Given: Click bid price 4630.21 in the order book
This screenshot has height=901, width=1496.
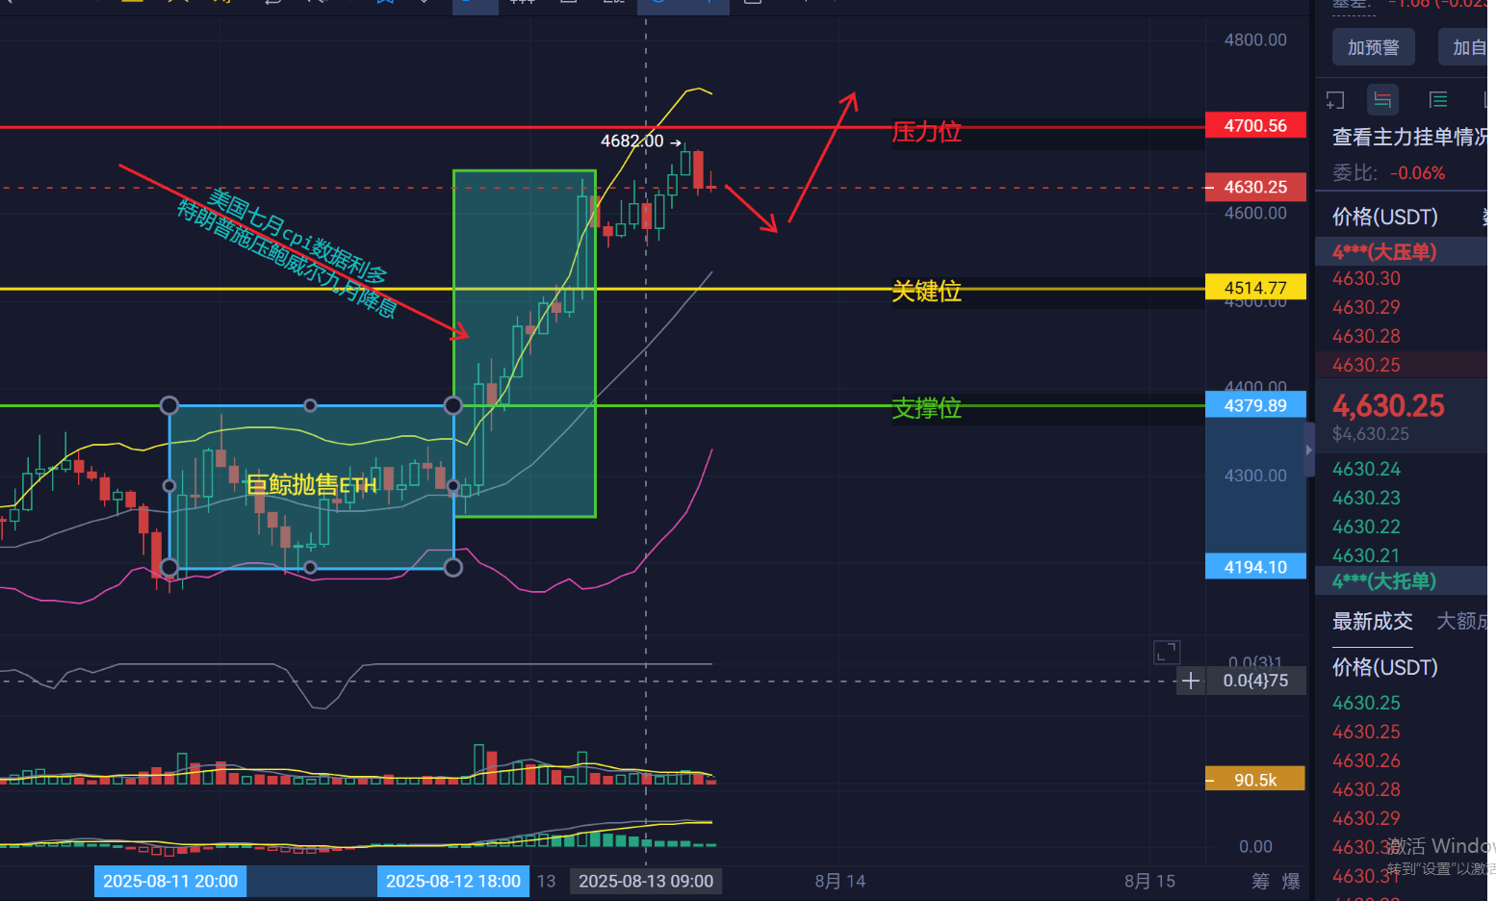Looking at the screenshot, I should point(1366,555).
